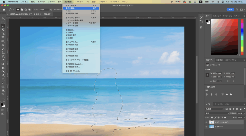
Task: Expand the 選択範囲を変更 submenu
Action: click(81, 45)
